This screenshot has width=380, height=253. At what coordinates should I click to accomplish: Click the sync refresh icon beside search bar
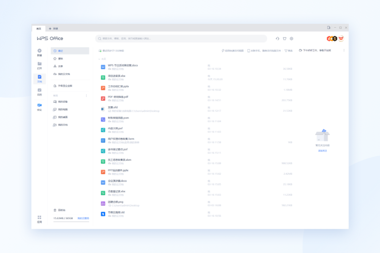tap(277, 38)
